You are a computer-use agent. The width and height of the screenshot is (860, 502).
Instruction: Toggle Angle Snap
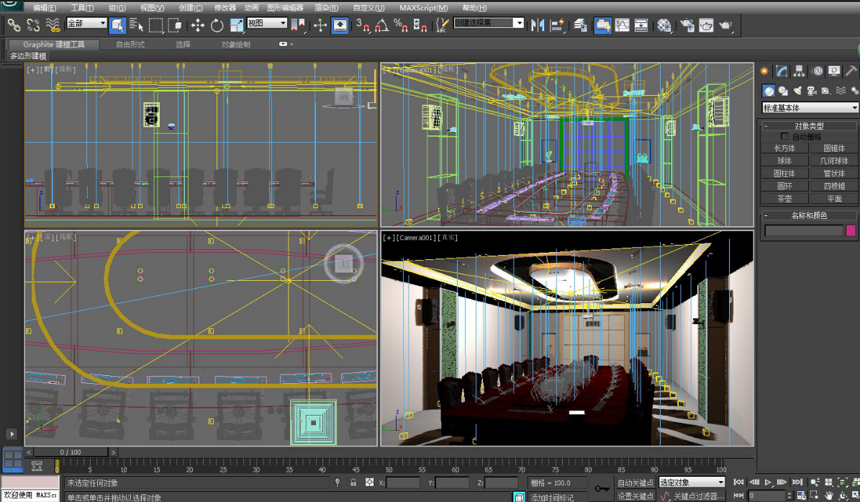click(381, 24)
